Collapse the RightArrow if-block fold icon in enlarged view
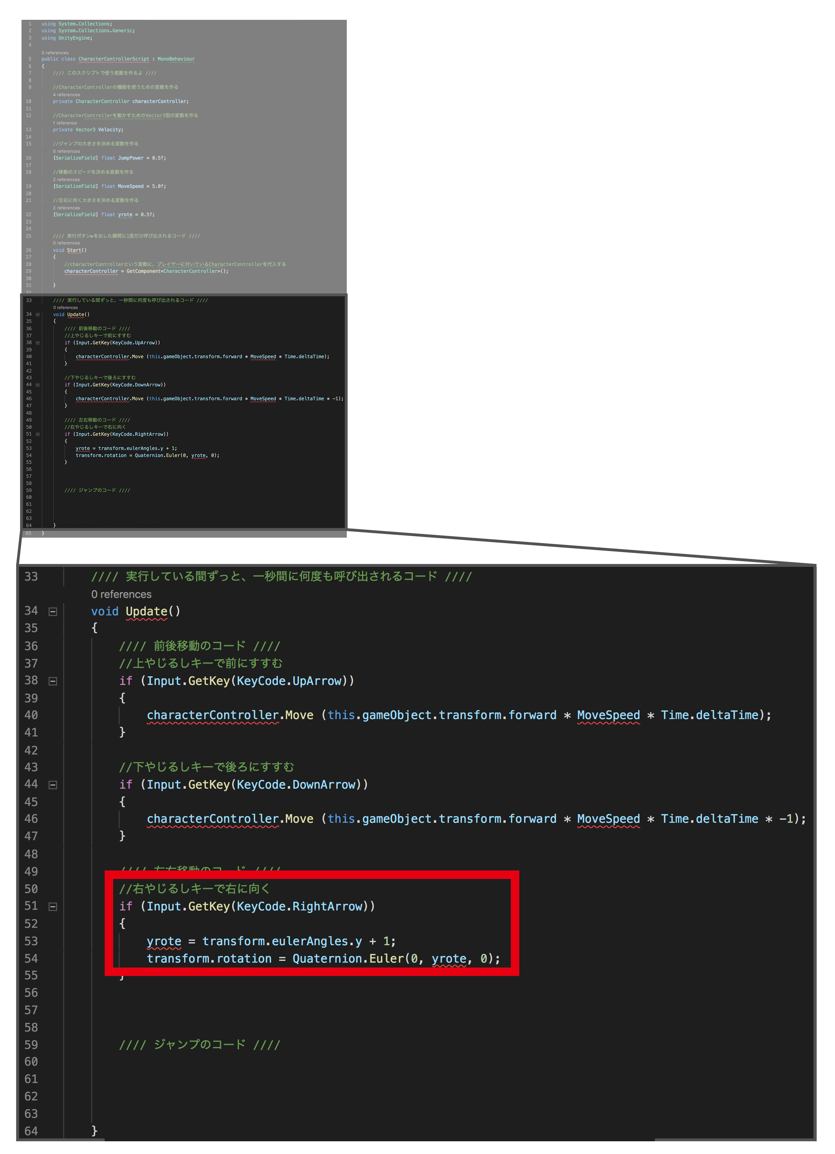This screenshot has height=1154, width=835. (53, 907)
